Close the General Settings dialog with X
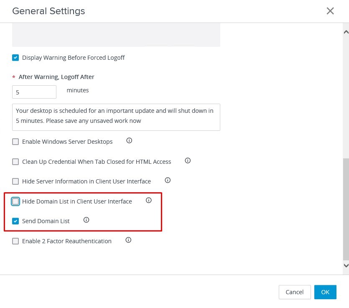Image resolution: width=349 pixels, height=308 pixels. coord(330,11)
